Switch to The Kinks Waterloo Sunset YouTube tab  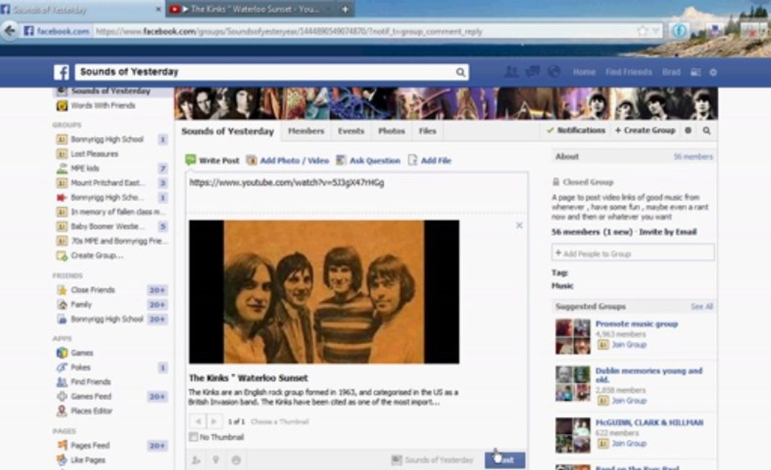[x=252, y=9]
